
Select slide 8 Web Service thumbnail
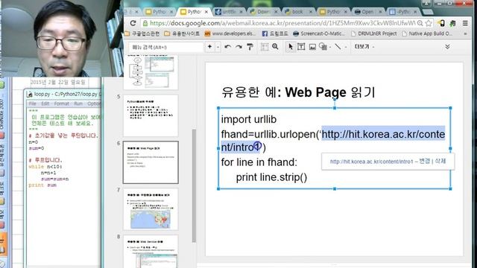click(x=151, y=252)
